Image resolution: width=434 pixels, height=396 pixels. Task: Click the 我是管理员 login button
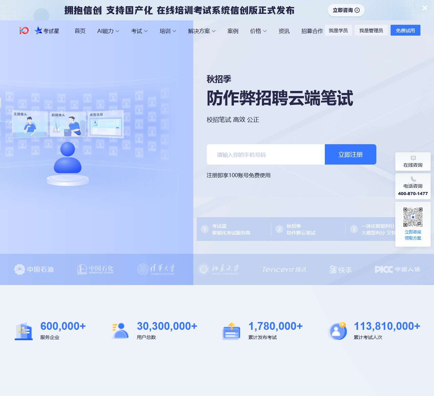point(371,31)
